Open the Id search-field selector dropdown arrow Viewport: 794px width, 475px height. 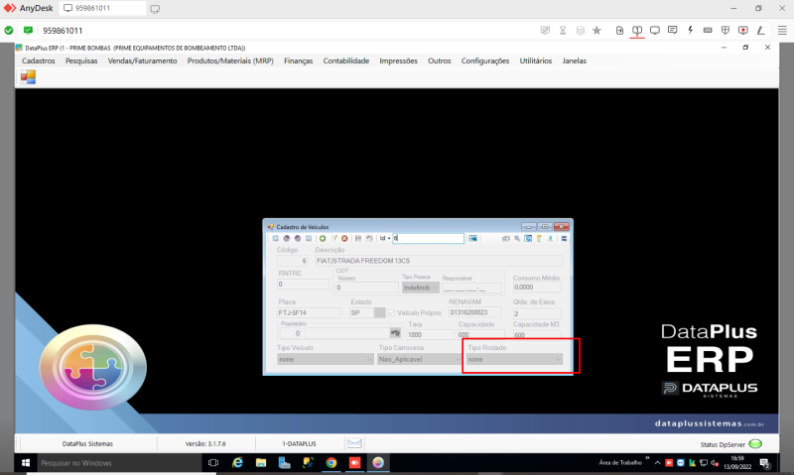click(389, 238)
